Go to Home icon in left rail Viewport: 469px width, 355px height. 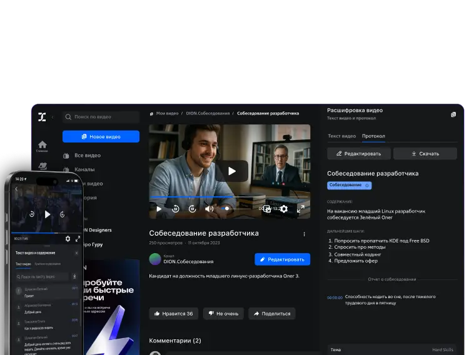42,146
